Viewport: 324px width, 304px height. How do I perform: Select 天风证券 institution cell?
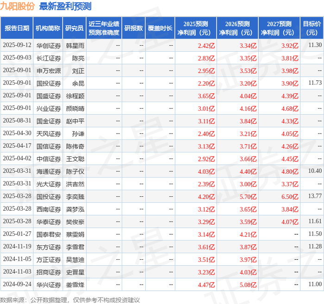point(49,134)
